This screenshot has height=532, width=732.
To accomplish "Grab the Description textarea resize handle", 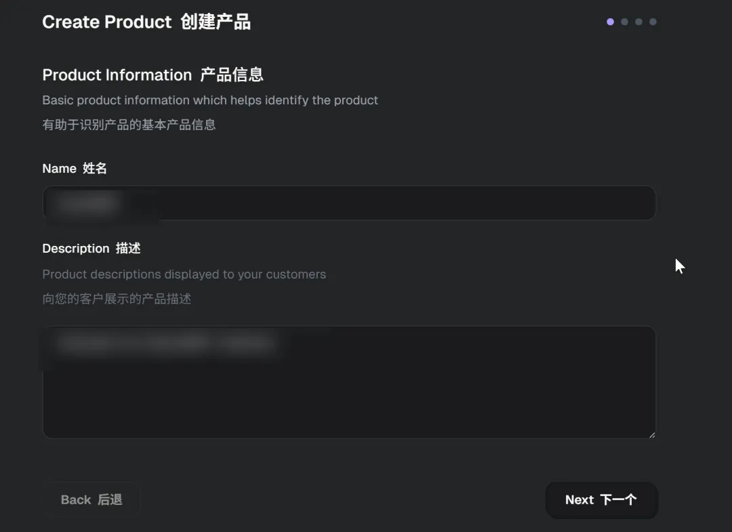I will (652, 435).
